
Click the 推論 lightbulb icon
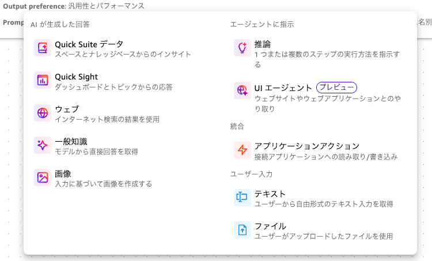point(242,48)
